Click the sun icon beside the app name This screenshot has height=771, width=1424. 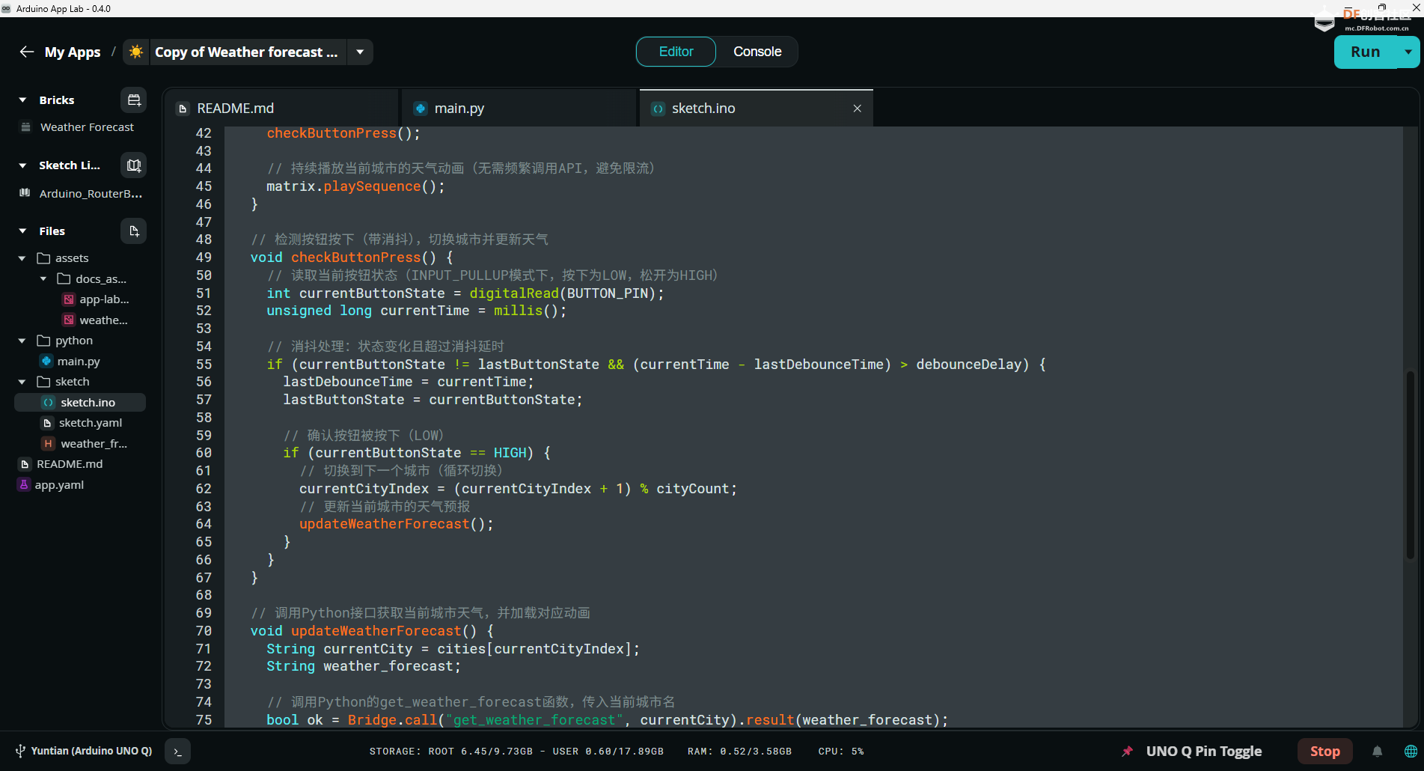(135, 51)
